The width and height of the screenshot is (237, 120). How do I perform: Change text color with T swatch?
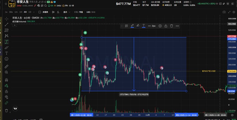click(144, 26)
